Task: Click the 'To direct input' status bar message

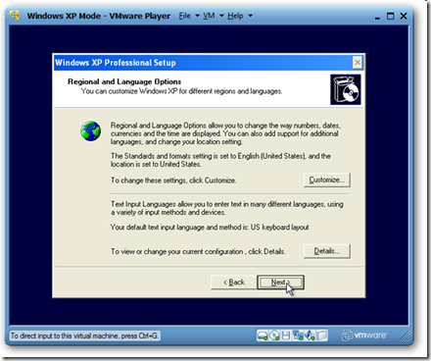Action: point(84,335)
